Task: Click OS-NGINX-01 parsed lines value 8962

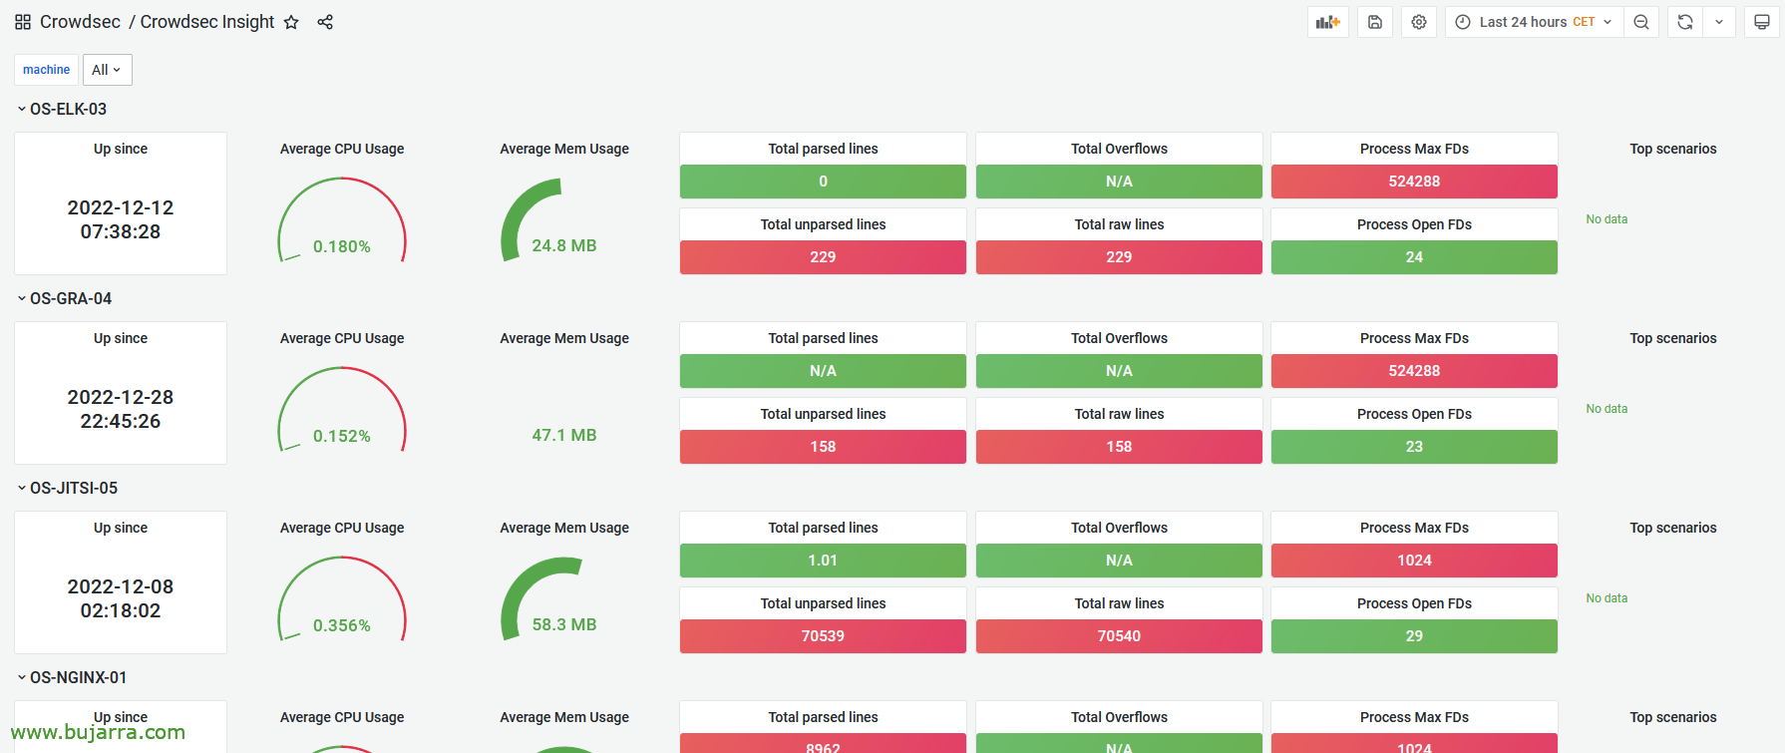Action: 823,744
